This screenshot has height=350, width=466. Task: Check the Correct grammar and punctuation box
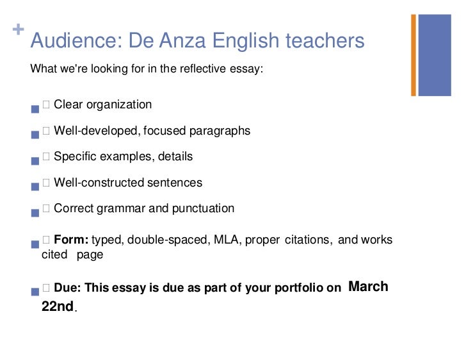[x=46, y=209]
